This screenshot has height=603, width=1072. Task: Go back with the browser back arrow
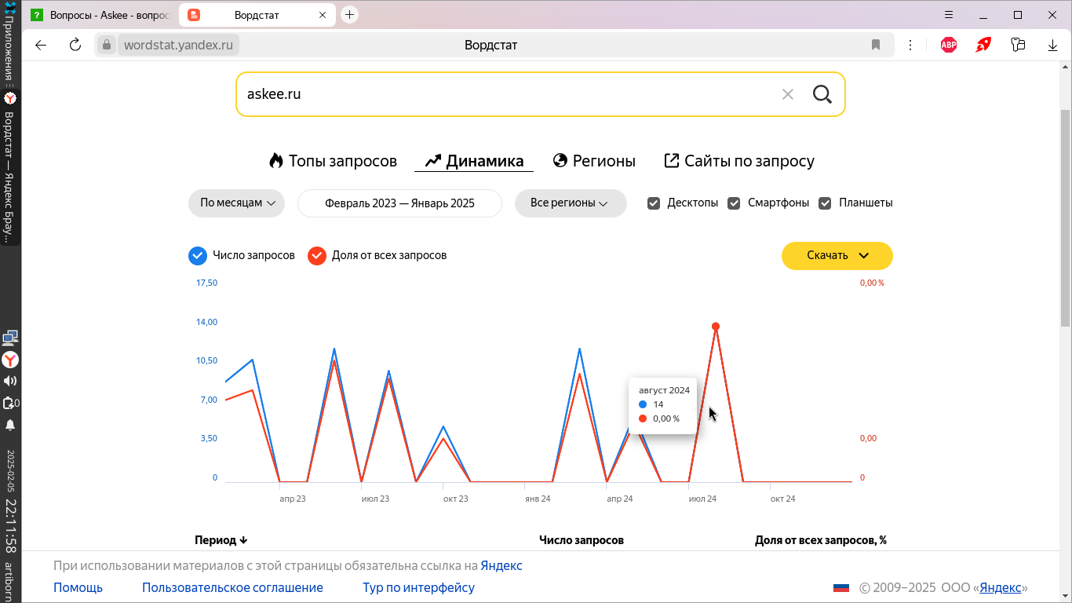(x=41, y=45)
